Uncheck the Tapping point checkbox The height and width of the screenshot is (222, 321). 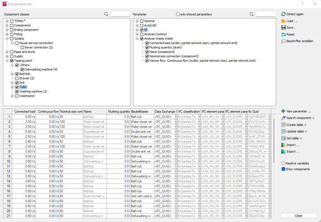point(12,61)
